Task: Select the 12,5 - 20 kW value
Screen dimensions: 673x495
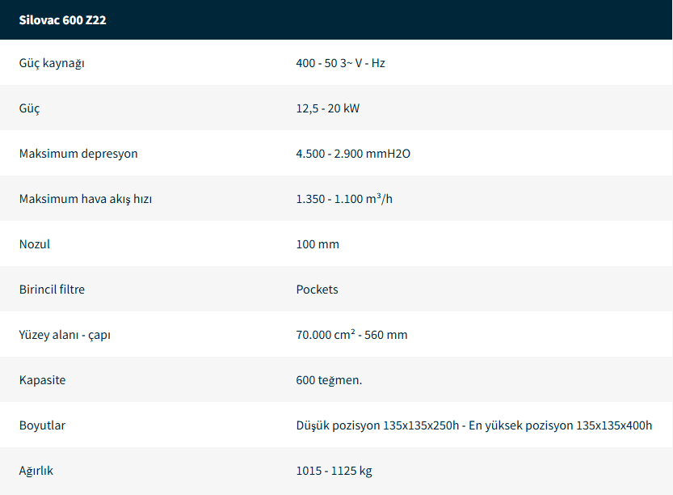Action: [x=327, y=108]
